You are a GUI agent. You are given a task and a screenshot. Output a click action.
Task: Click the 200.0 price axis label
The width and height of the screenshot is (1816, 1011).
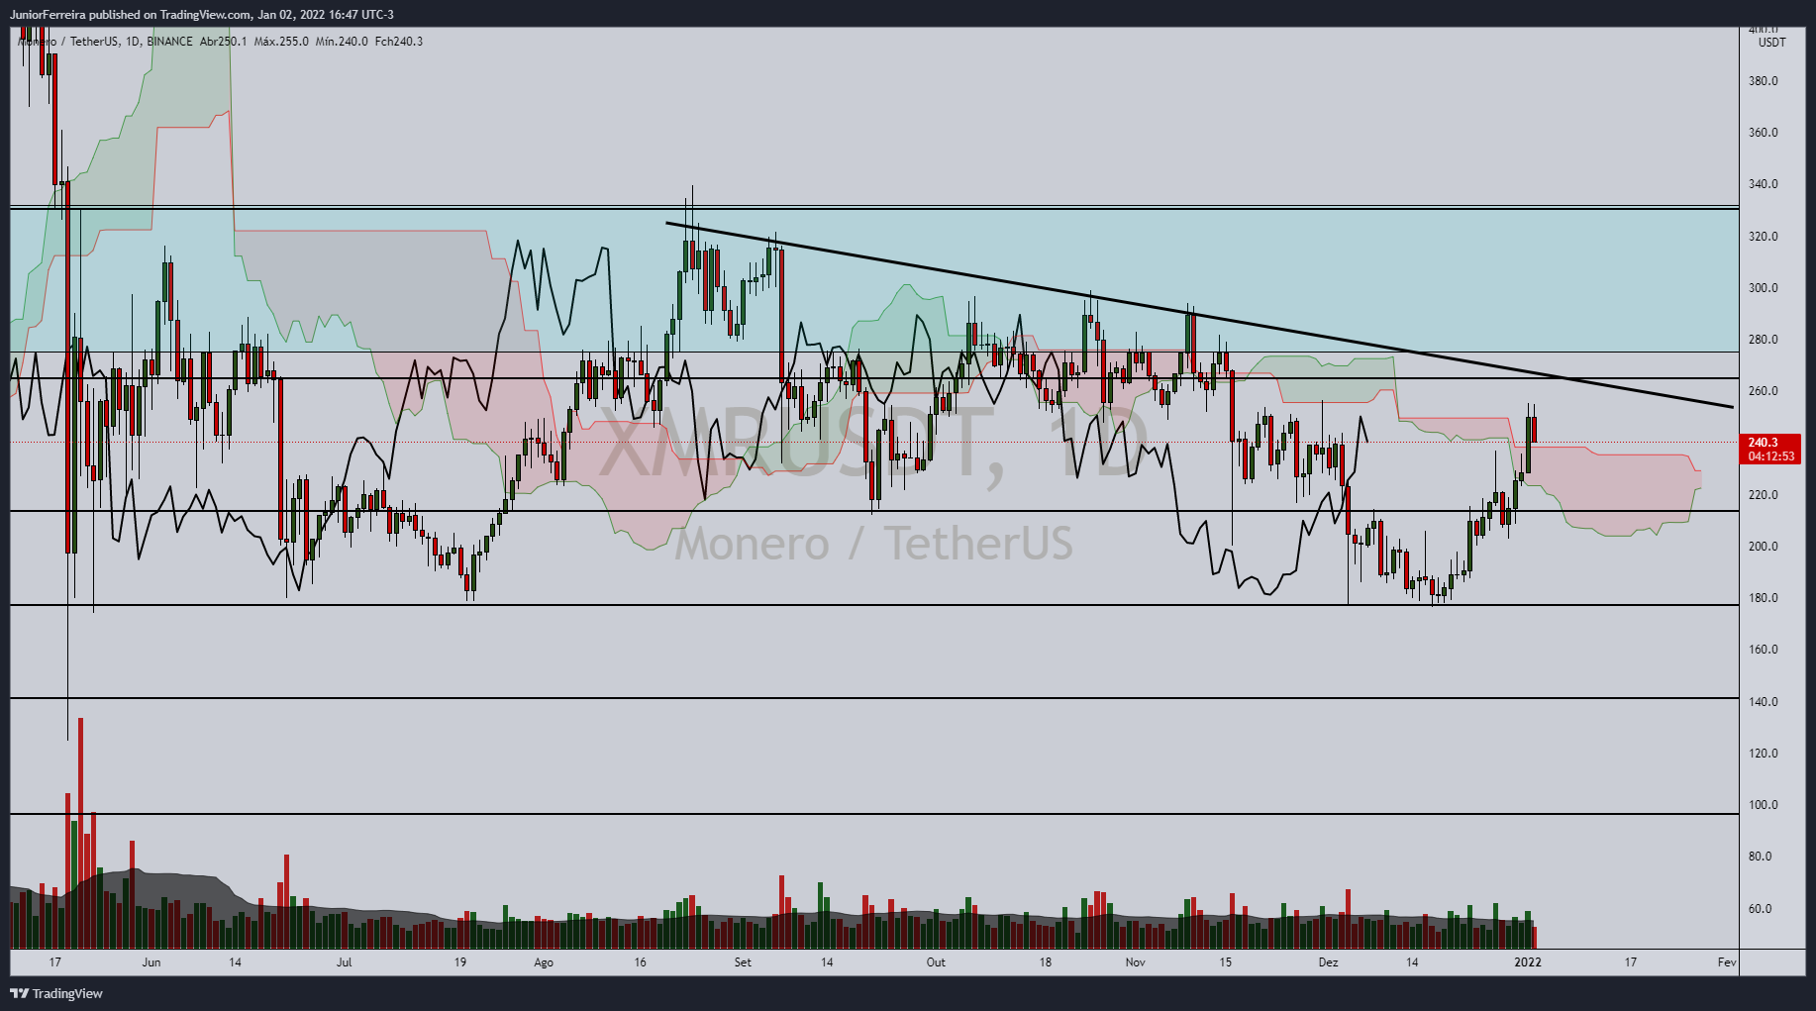tap(1764, 547)
